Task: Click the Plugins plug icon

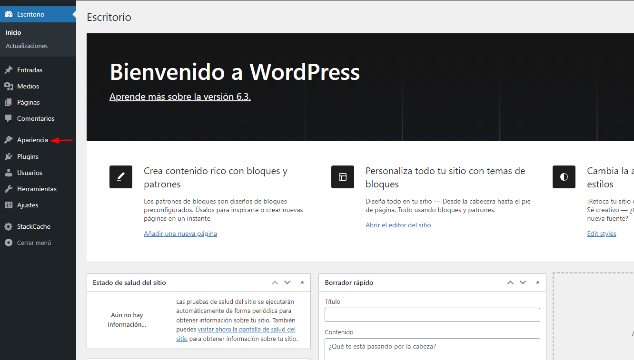Action: (9, 156)
